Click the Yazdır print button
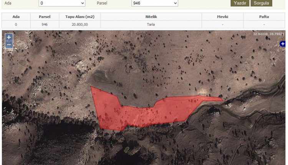This screenshot has height=165, width=288. click(240, 3)
